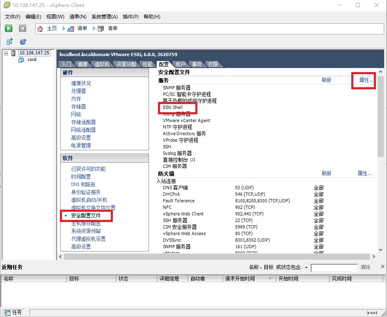
Task: Click horizontal scrollbar right arrow in config panel
Action: tap(374, 257)
